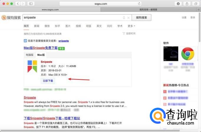Select the 图片 search category

pos(68,26)
